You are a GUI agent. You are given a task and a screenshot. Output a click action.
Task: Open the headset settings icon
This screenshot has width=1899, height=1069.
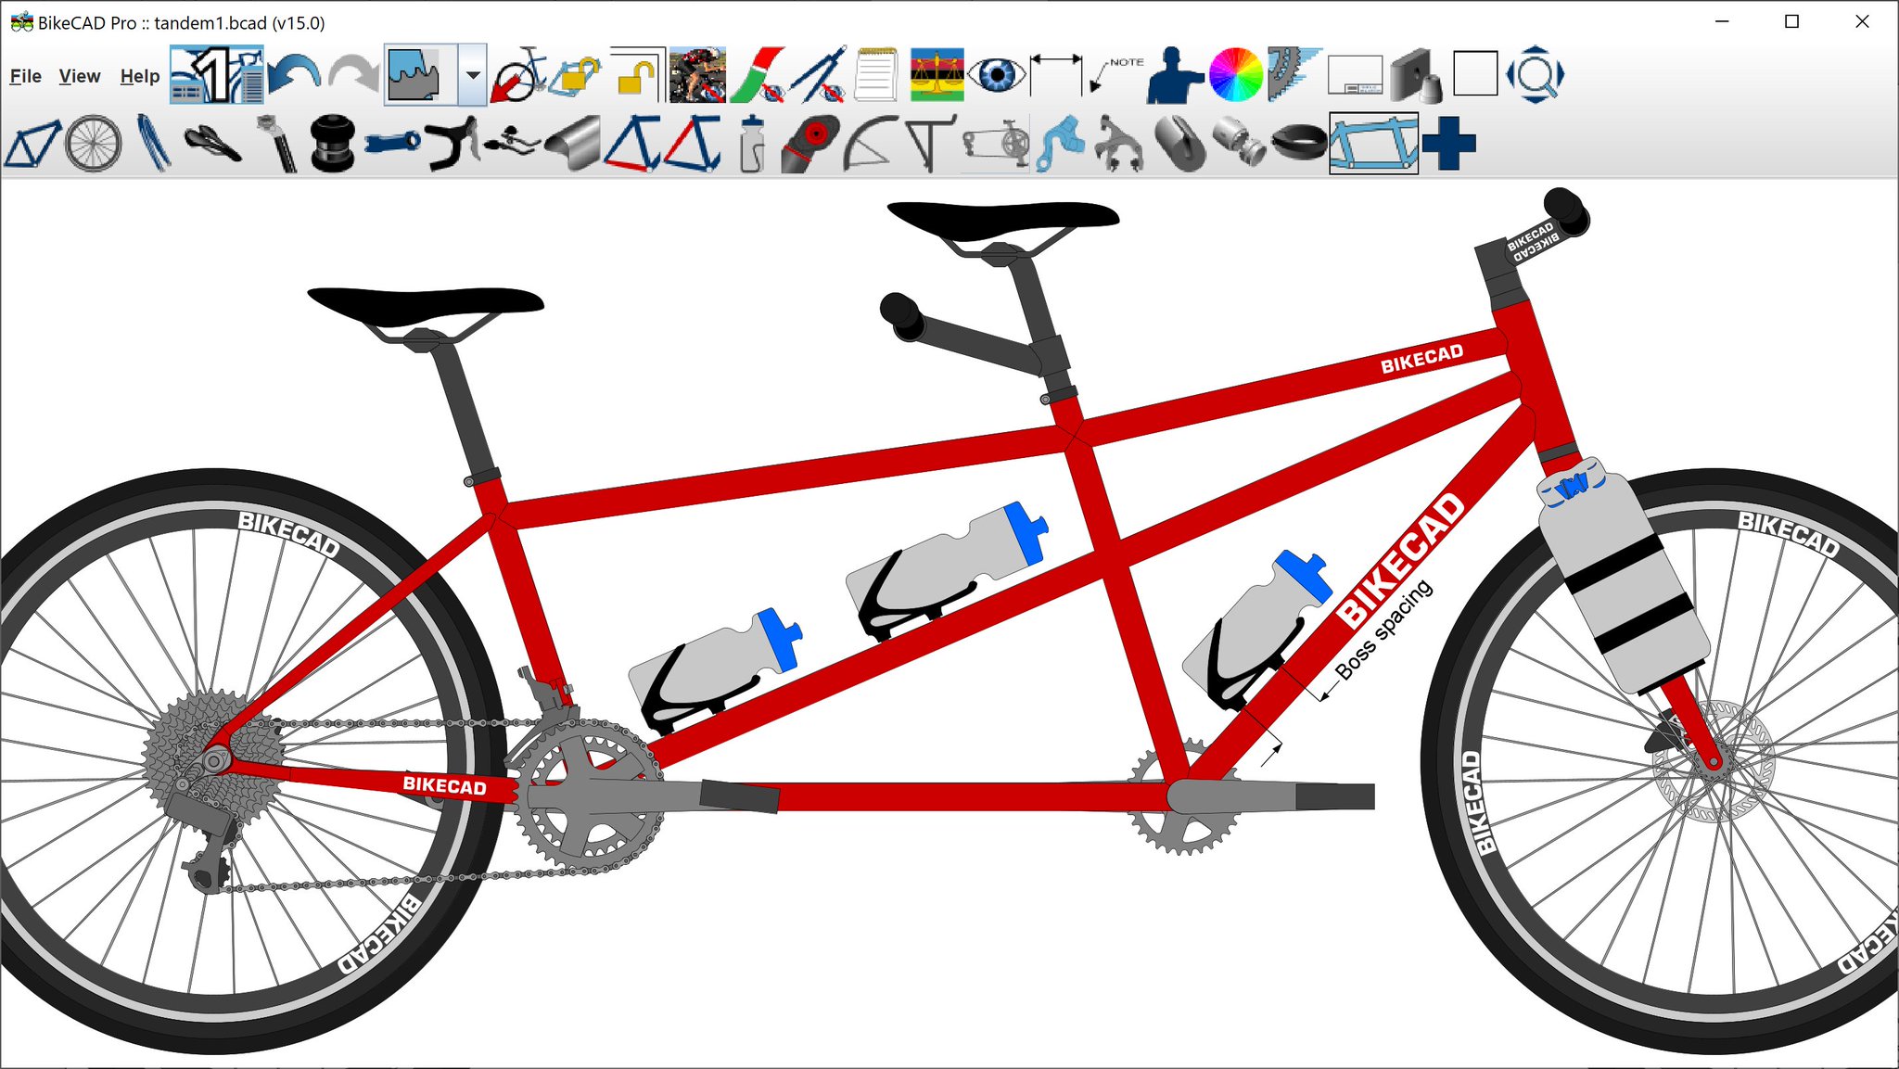(334, 144)
